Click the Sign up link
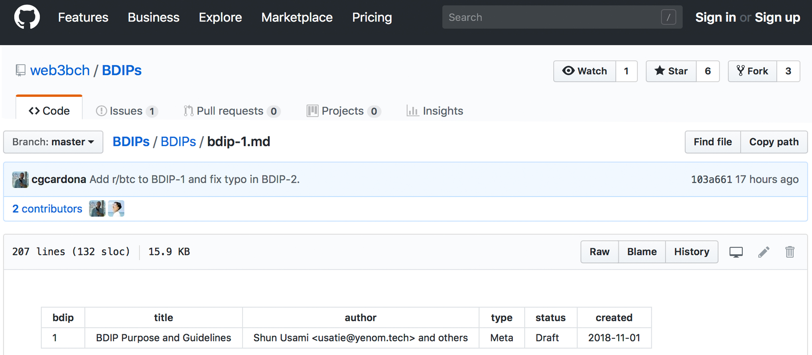This screenshot has height=355, width=812. 777,17
